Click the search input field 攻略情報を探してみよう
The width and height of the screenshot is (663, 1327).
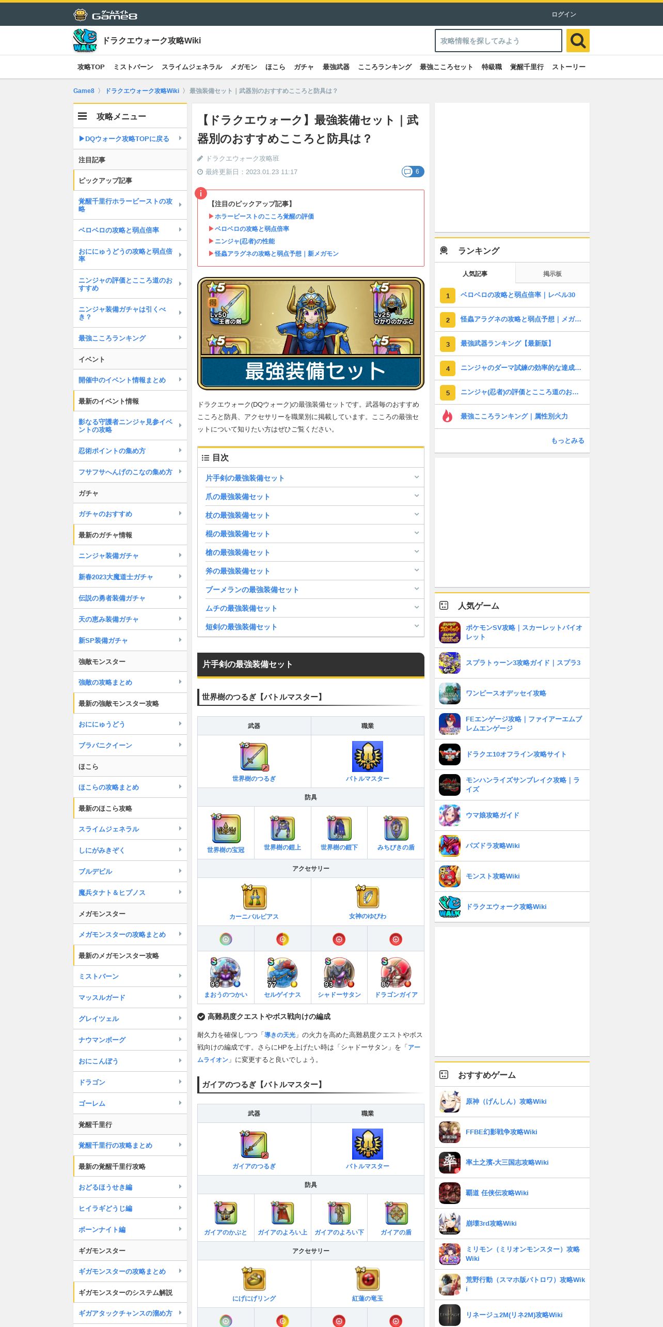click(498, 40)
